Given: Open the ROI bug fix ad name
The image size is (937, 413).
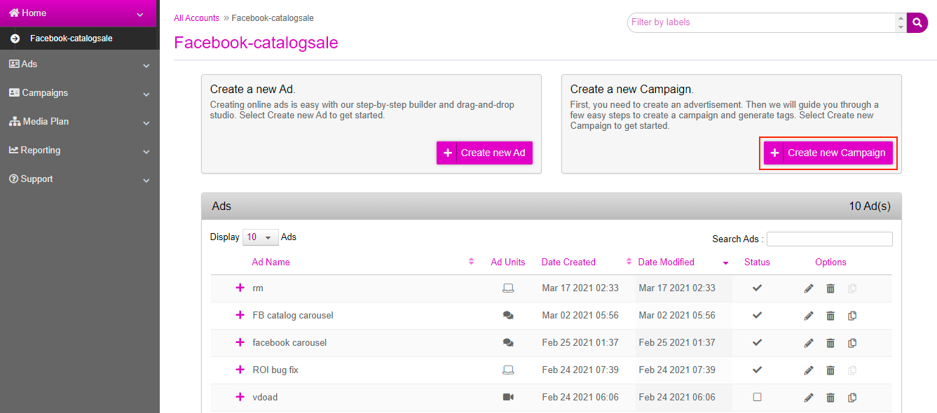Looking at the screenshot, I should coord(275,370).
